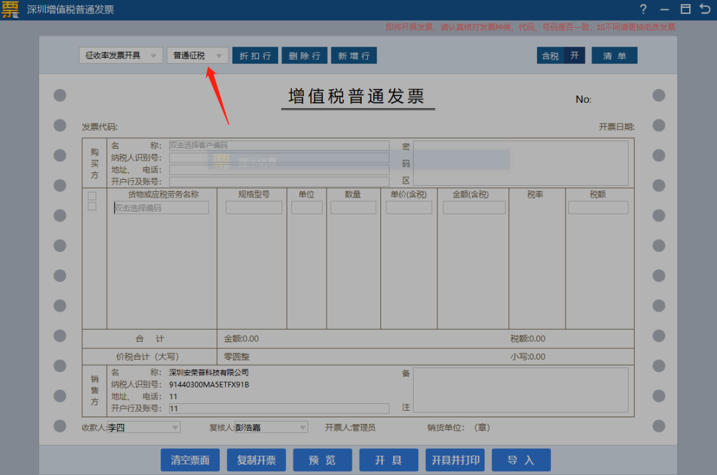Click the buyer name input field
The image size is (717, 475).
[x=279, y=145]
